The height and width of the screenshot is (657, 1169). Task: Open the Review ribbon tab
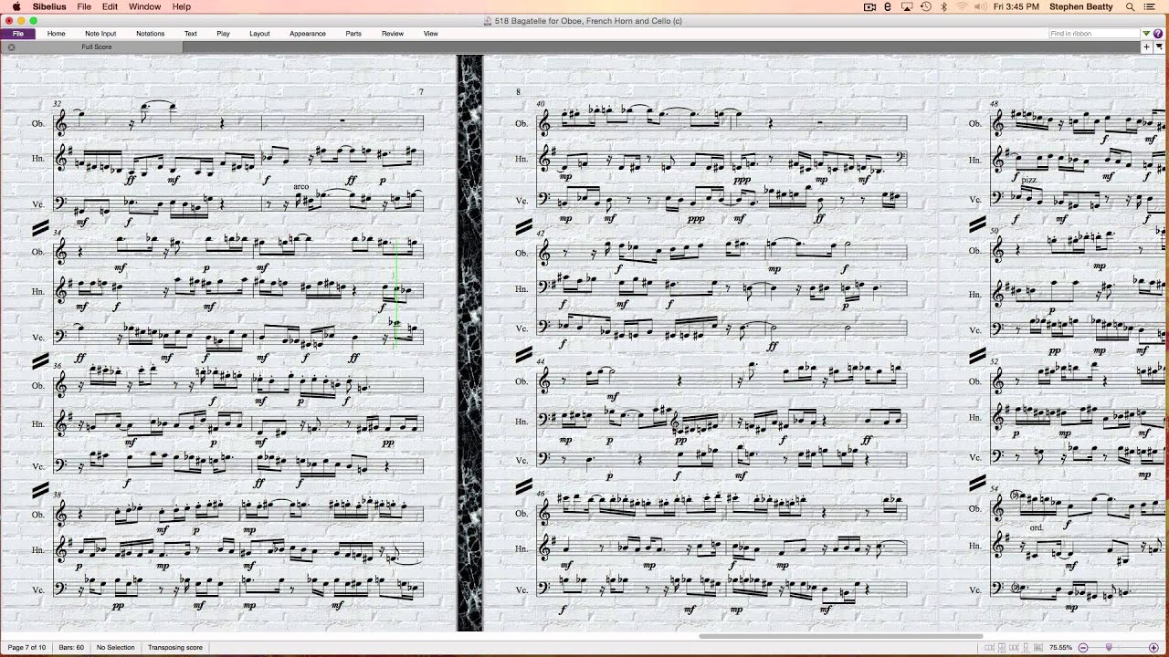[x=393, y=34]
